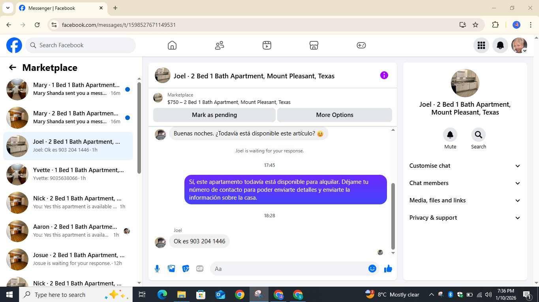The image size is (539, 302).
Task: Record a voice clip with microphone icon
Action: coord(157,269)
